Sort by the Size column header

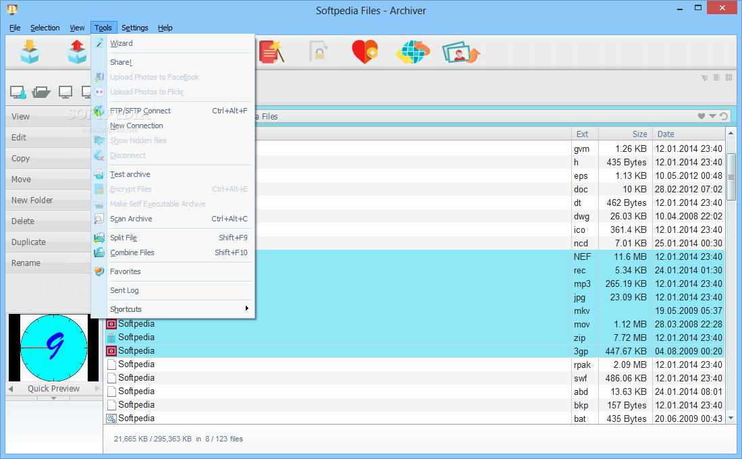point(625,134)
